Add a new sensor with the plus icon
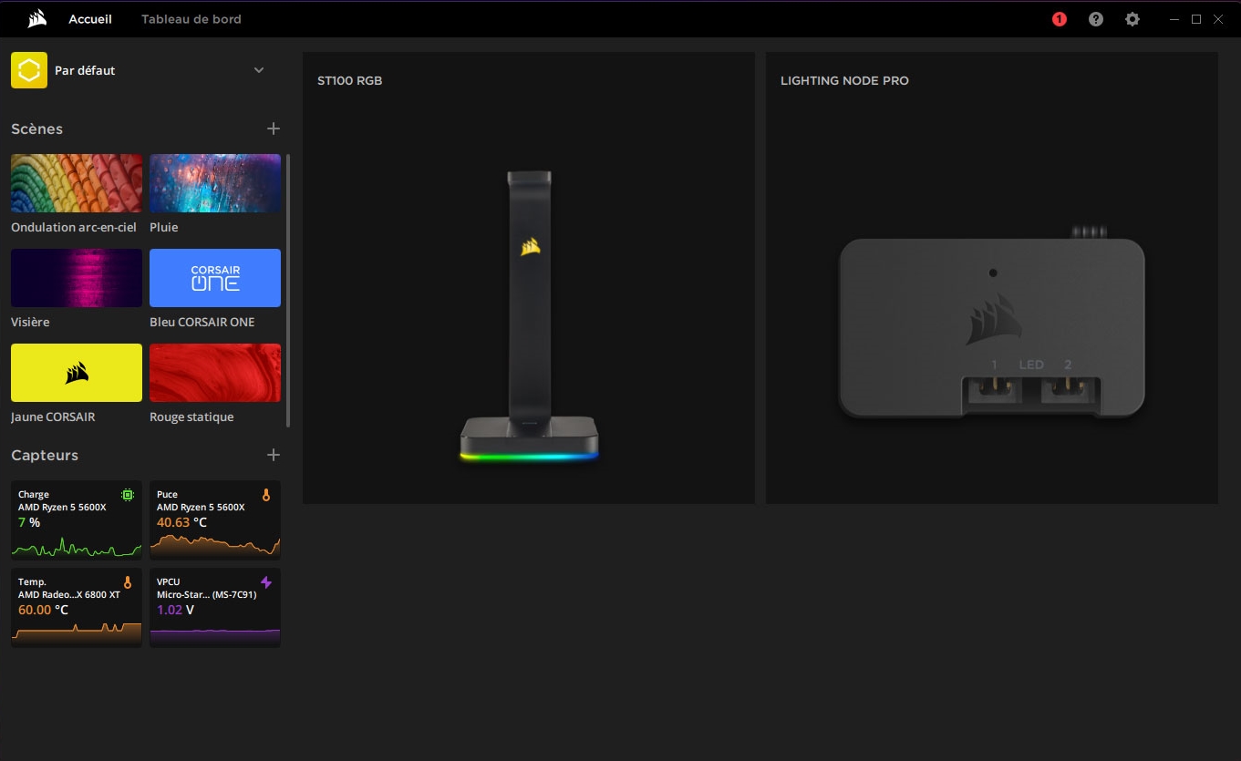The image size is (1241, 761). pos(274,455)
